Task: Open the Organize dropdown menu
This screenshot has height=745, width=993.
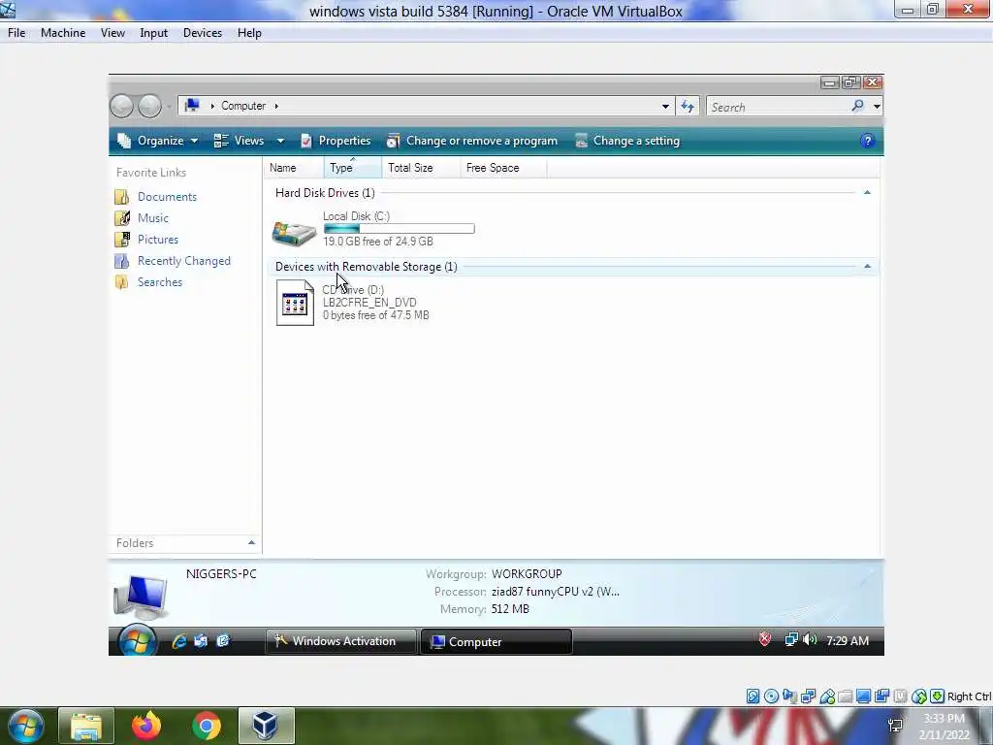Action: click(158, 141)
